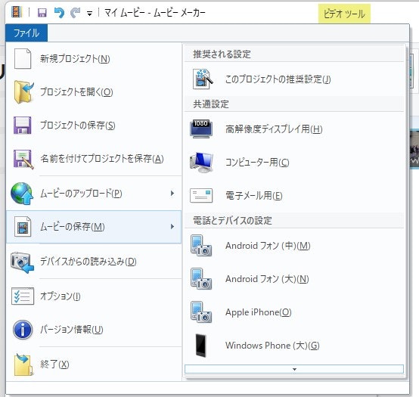Screen dimensions: 419x397
Task: Click the redo arrow in title bar
Action: click(x=75, y=12)
